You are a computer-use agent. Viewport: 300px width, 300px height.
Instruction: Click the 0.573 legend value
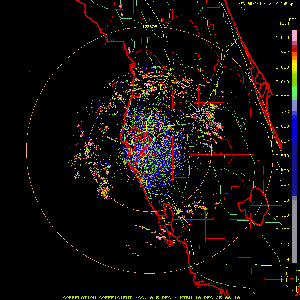282,156
